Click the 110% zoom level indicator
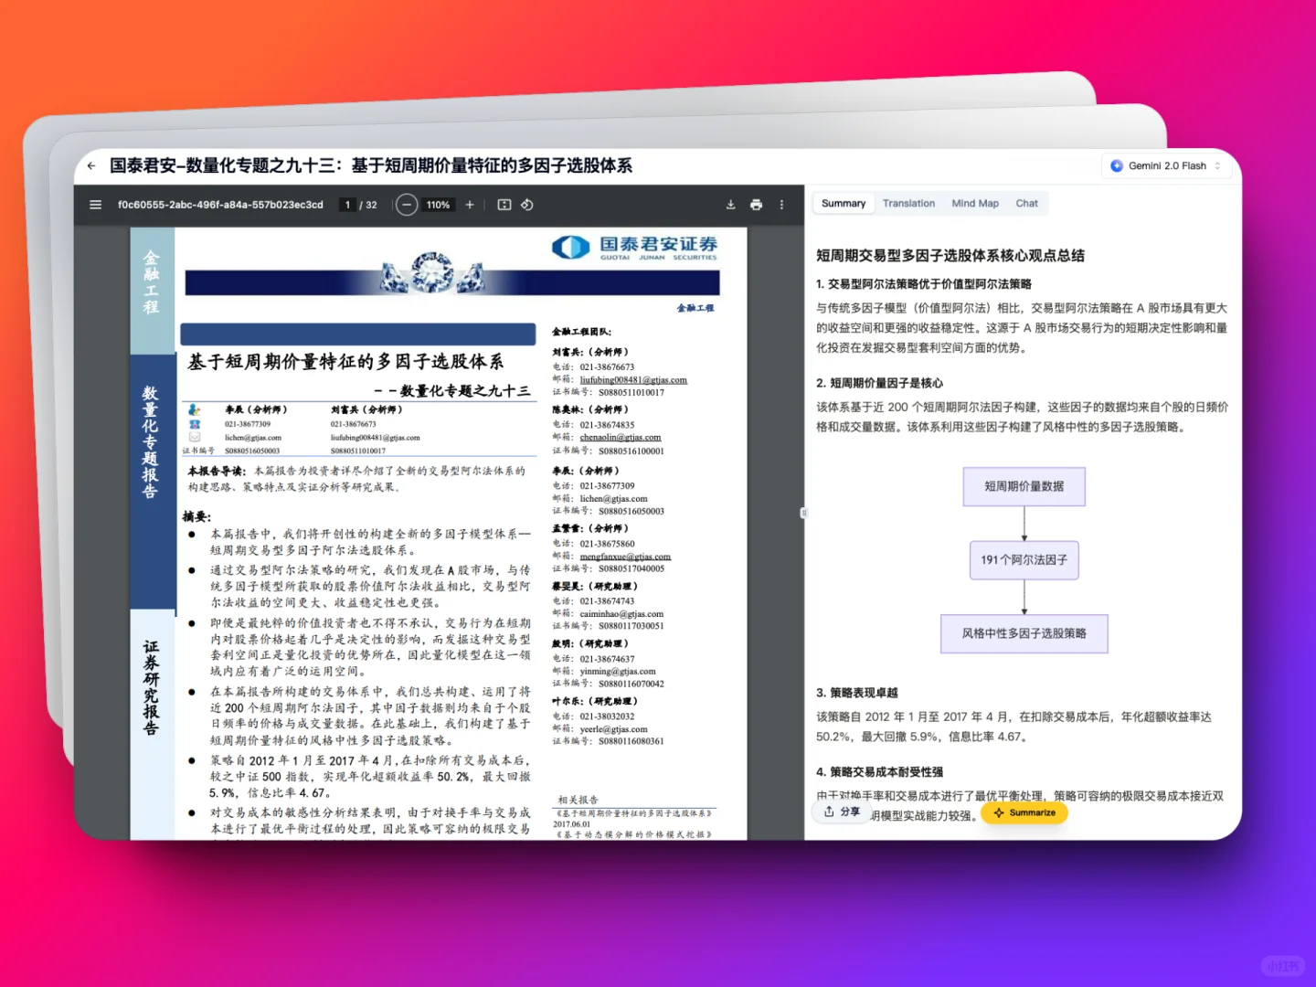 [438, 204]
